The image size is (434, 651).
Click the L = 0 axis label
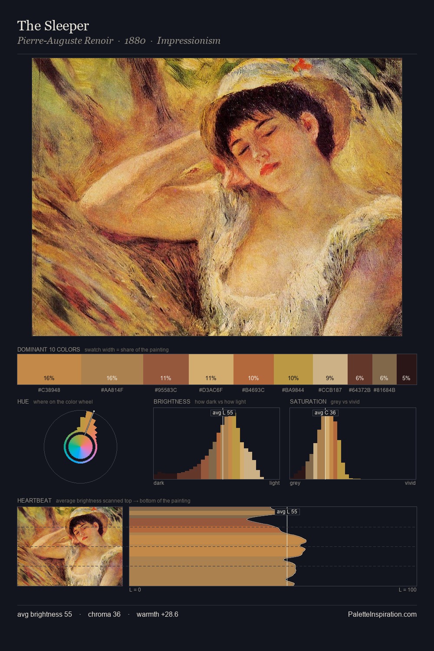point(135,590)
